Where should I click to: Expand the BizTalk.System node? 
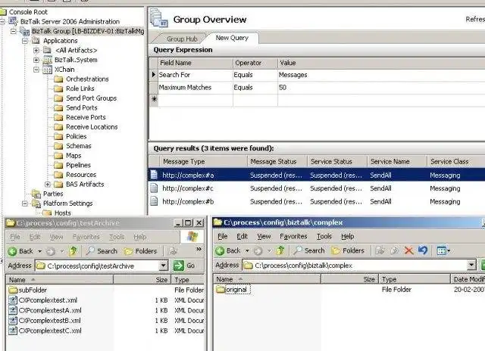tap(36, 60)
